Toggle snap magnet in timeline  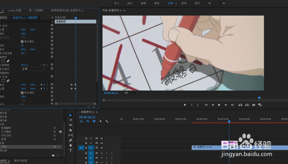pos(88,121)
